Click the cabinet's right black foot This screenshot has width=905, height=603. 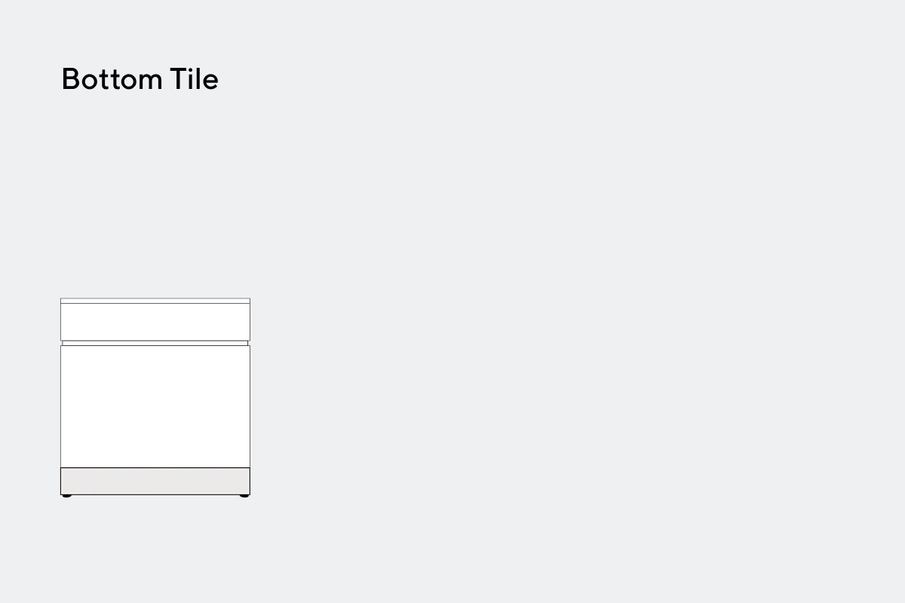coord(244,496)
